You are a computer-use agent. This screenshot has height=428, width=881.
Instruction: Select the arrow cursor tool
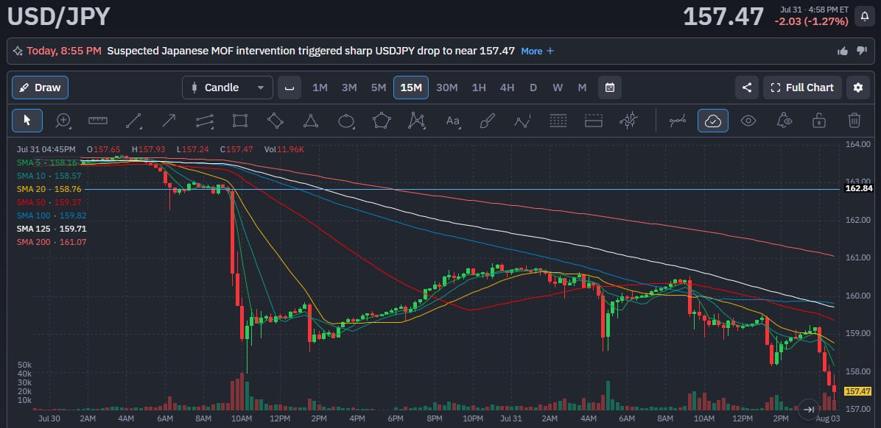tap(27, 121)
